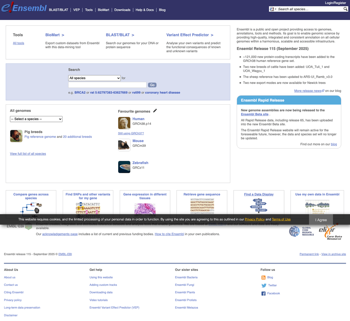Screen dimensions: 350x321
Task: Click the Human genome statue thumbnail
Action: coord(124,123)
